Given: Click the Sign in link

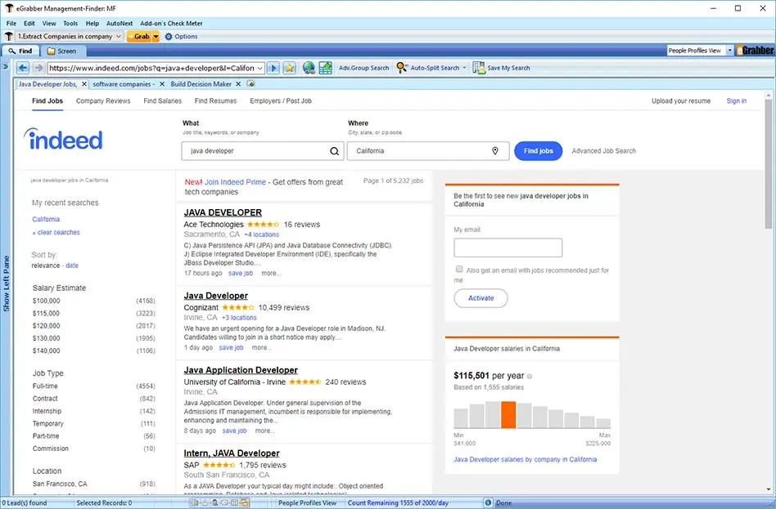Looking at the screenshot, I should [736, 100].
